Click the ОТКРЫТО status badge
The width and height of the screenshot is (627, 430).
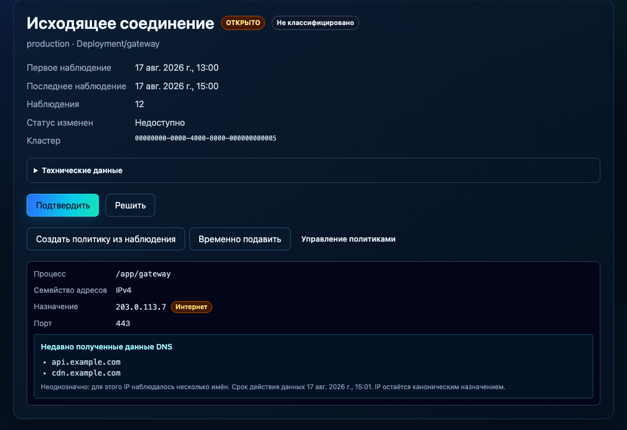click(x=243, y=23)
